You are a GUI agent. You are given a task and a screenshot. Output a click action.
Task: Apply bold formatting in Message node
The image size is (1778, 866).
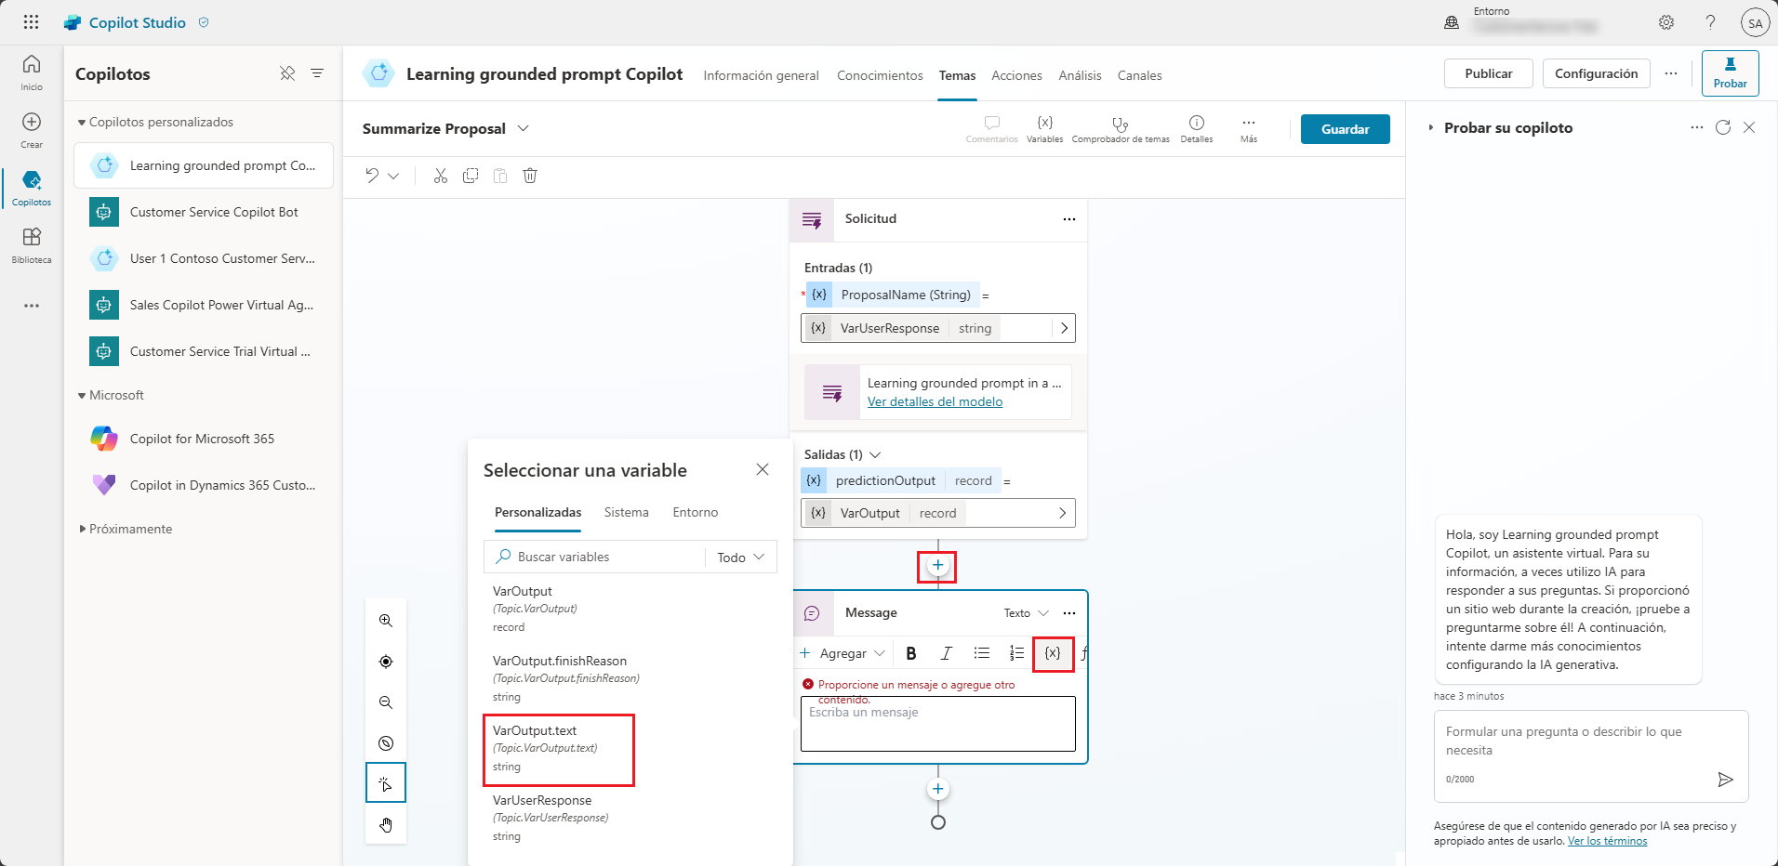click(911, 653)
